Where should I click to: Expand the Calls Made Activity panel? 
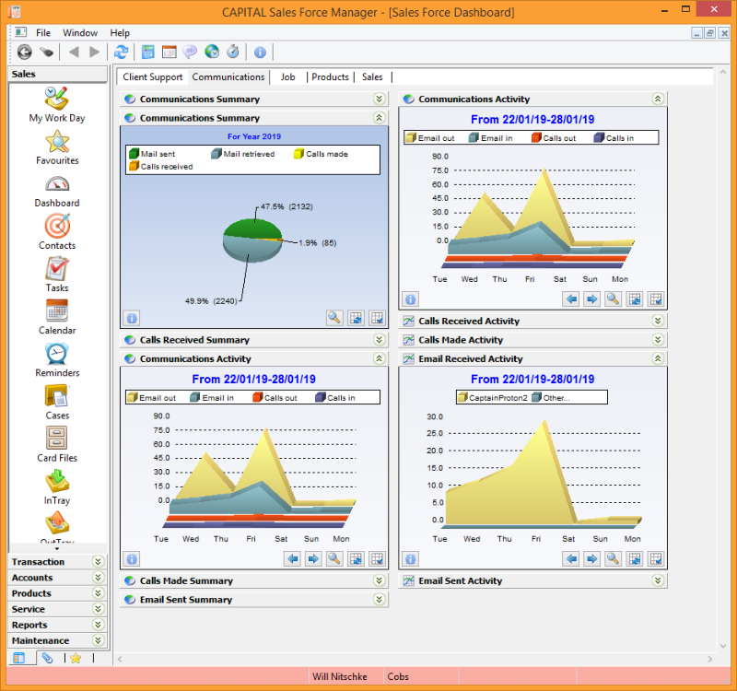[x=658, y=339]
